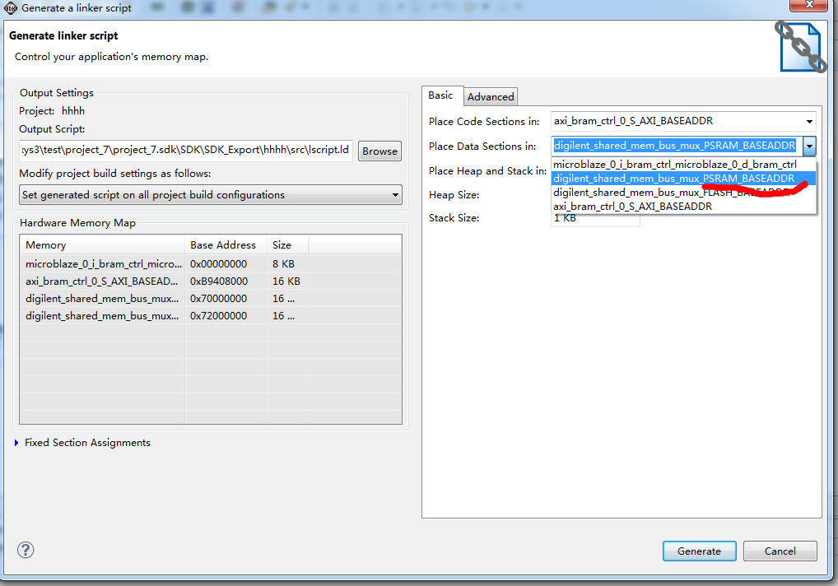
Task: Switch to the Advanced tab
Action: pyautogui.click(x=491, y=96)
